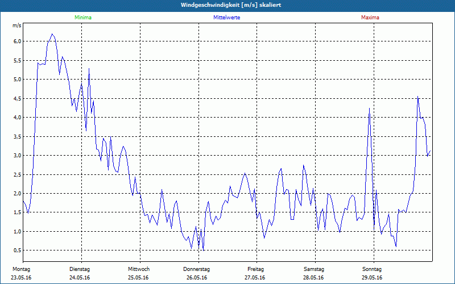Click the 2,0 y-axis value
The image size is (455, 284).
click(x=18, y=193)
